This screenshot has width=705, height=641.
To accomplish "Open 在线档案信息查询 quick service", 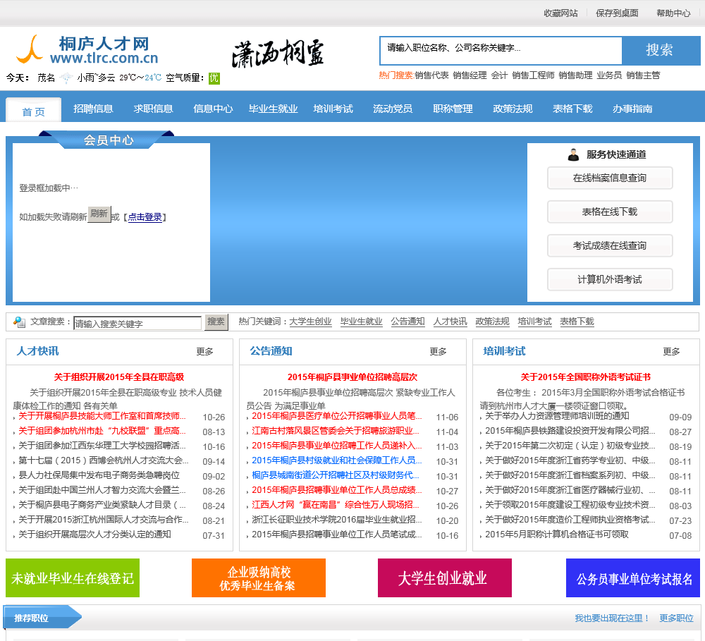I will click(x=609, y=178).
